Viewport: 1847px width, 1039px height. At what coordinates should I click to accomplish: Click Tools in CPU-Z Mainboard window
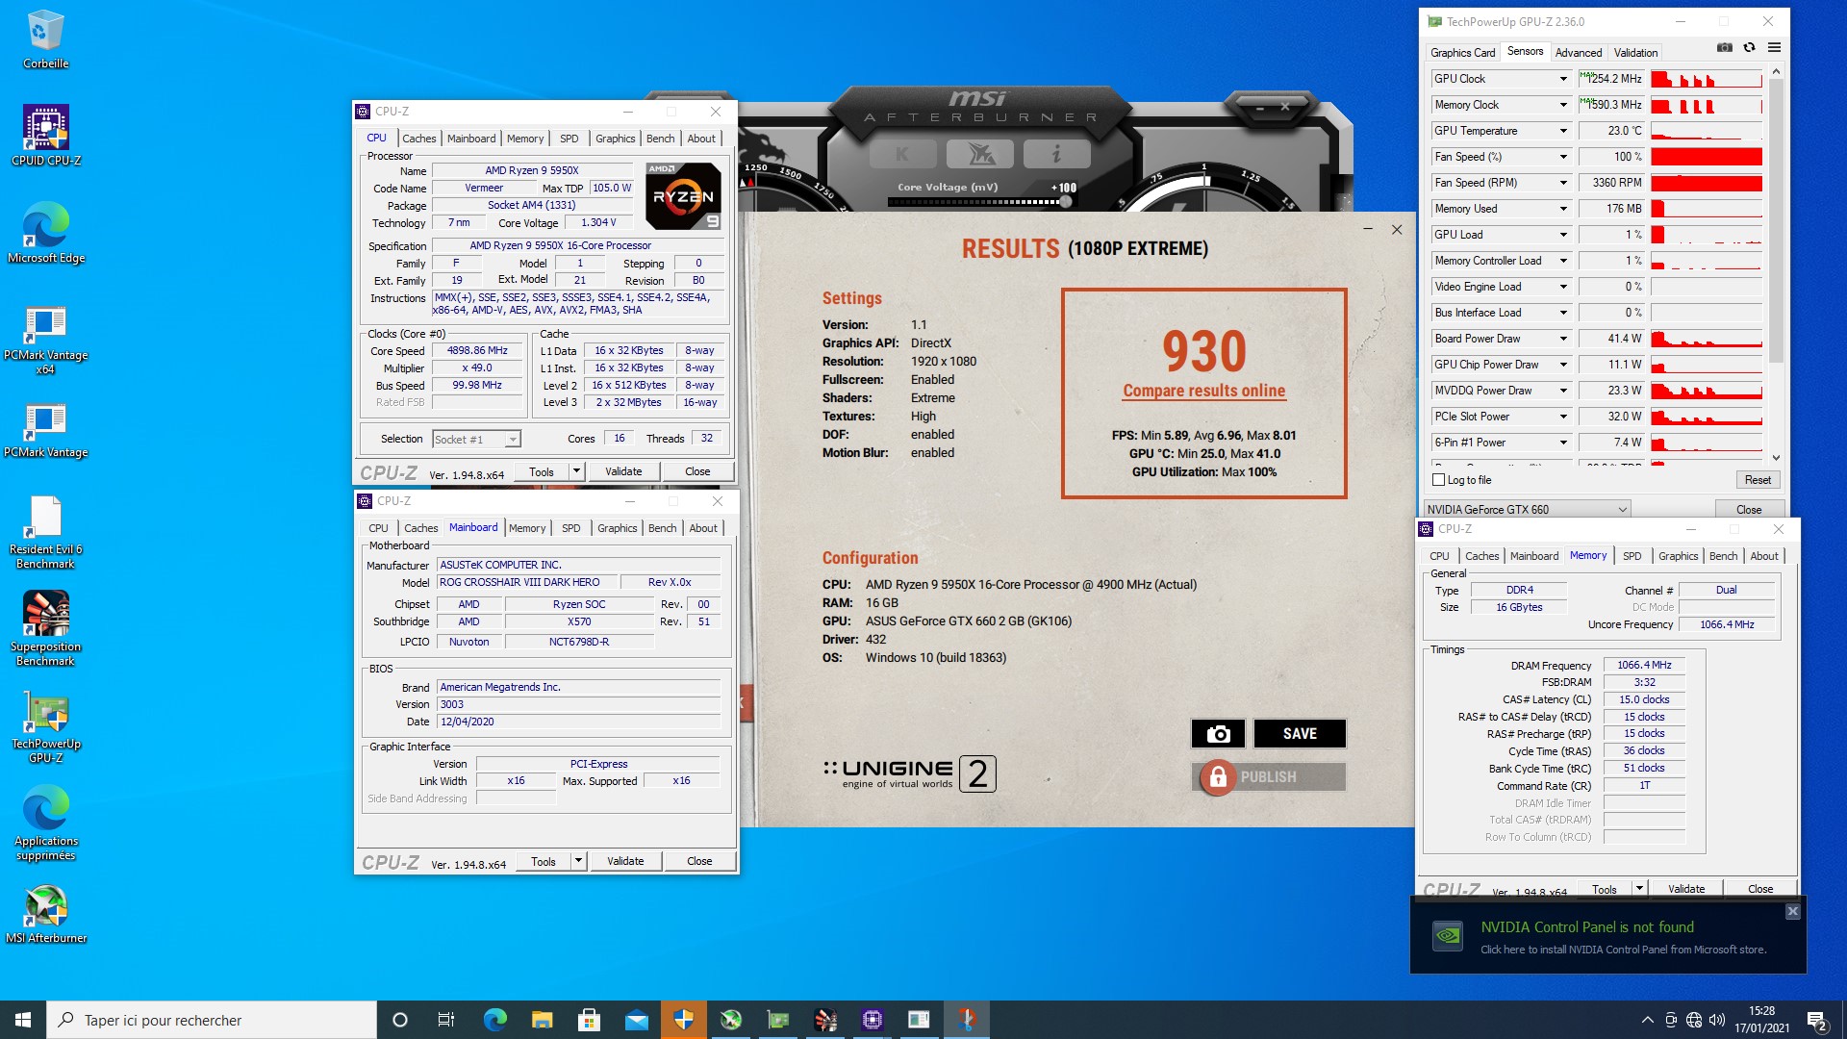pyautogui.click(x=544, y=861)
